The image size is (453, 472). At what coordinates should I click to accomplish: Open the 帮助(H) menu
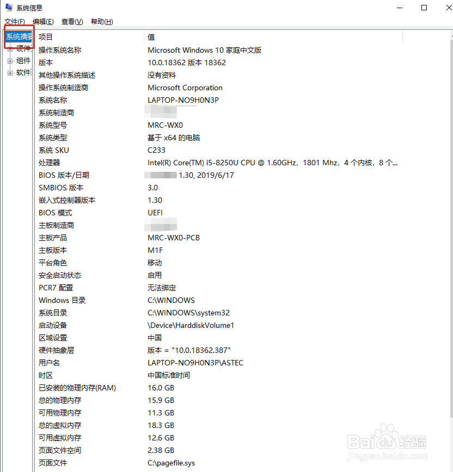pyautogui.click(x=100, y=21)
